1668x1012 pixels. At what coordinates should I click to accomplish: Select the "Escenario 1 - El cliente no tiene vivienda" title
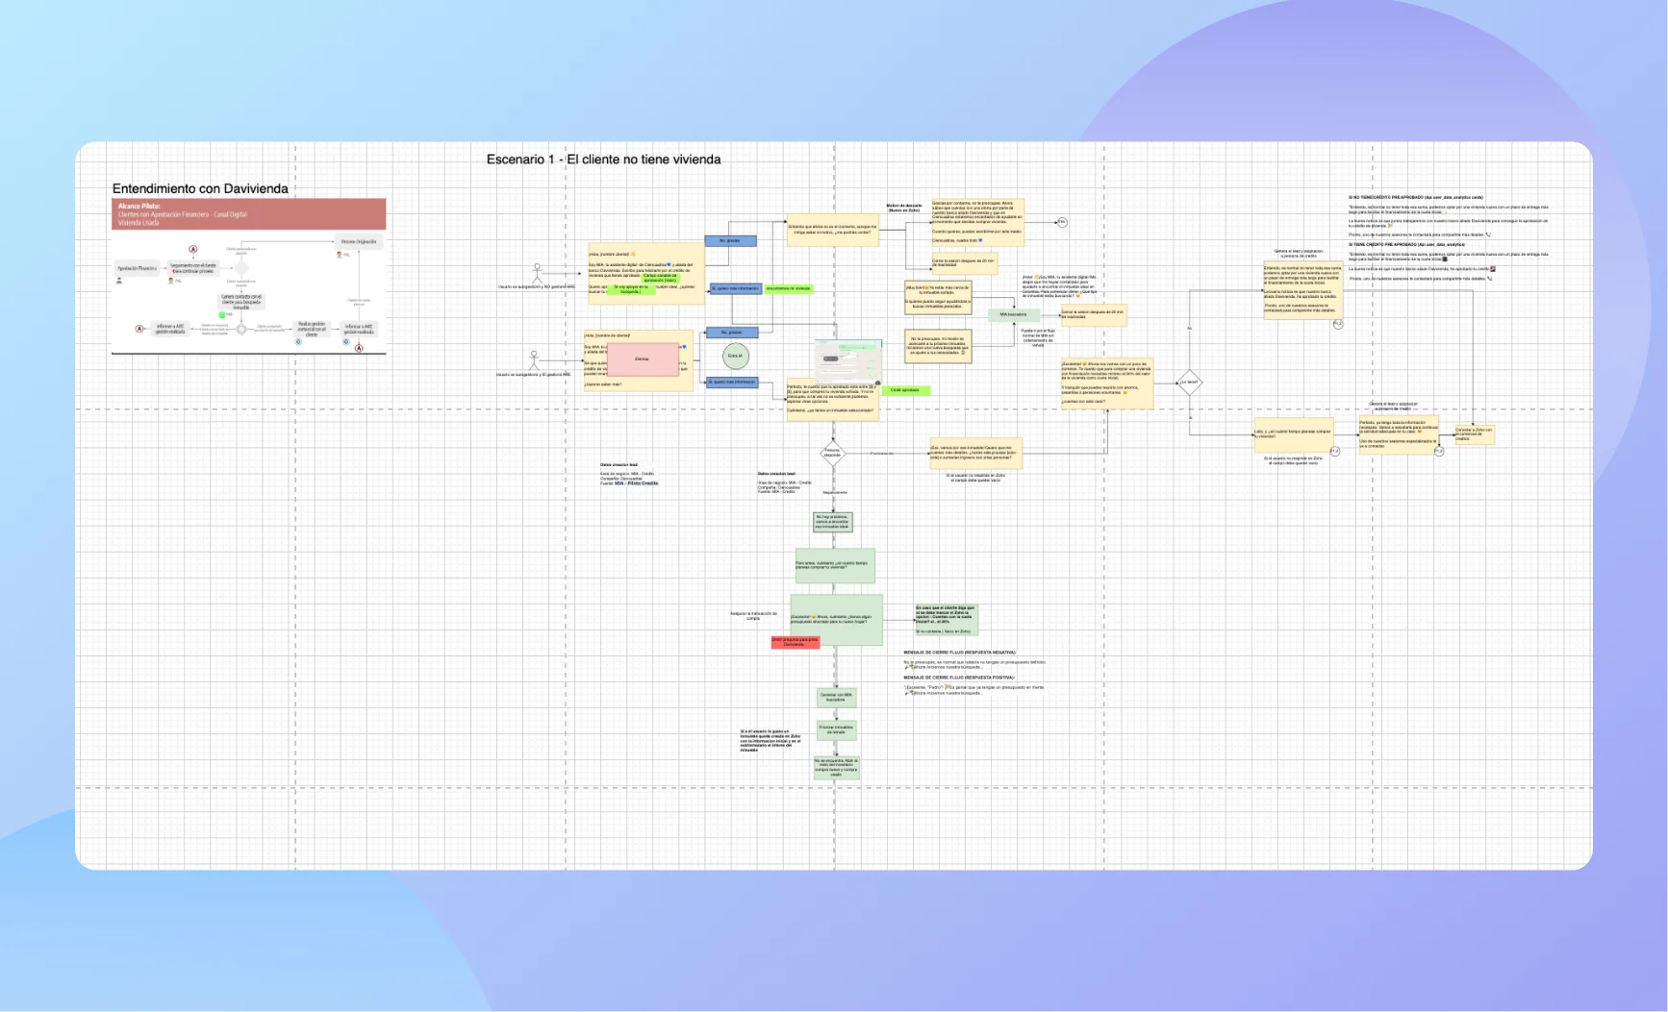(x=603, y=160)
